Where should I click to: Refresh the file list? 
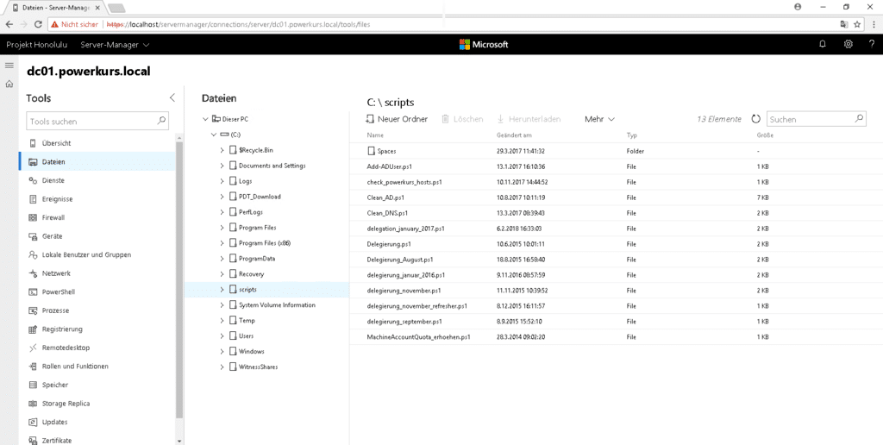point(755,119)
